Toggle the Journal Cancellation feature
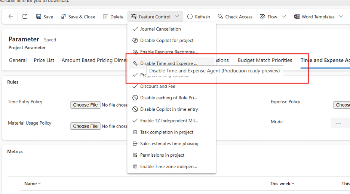The width and height of the screenshot is (350, 194). pyautogui.click(x=160, y=29)
